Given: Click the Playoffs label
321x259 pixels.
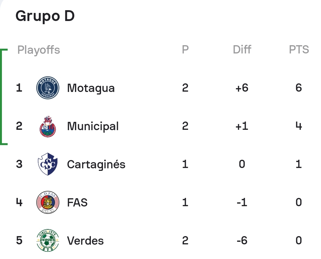Looking at the screenshot, I should click(39, 50).
